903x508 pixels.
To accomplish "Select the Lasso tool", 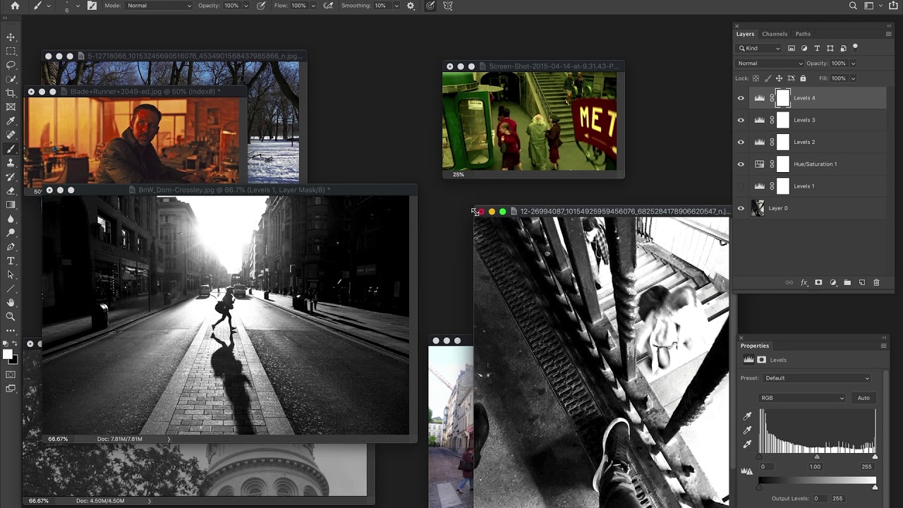I will pyautogui.click(x=11, y=65).
